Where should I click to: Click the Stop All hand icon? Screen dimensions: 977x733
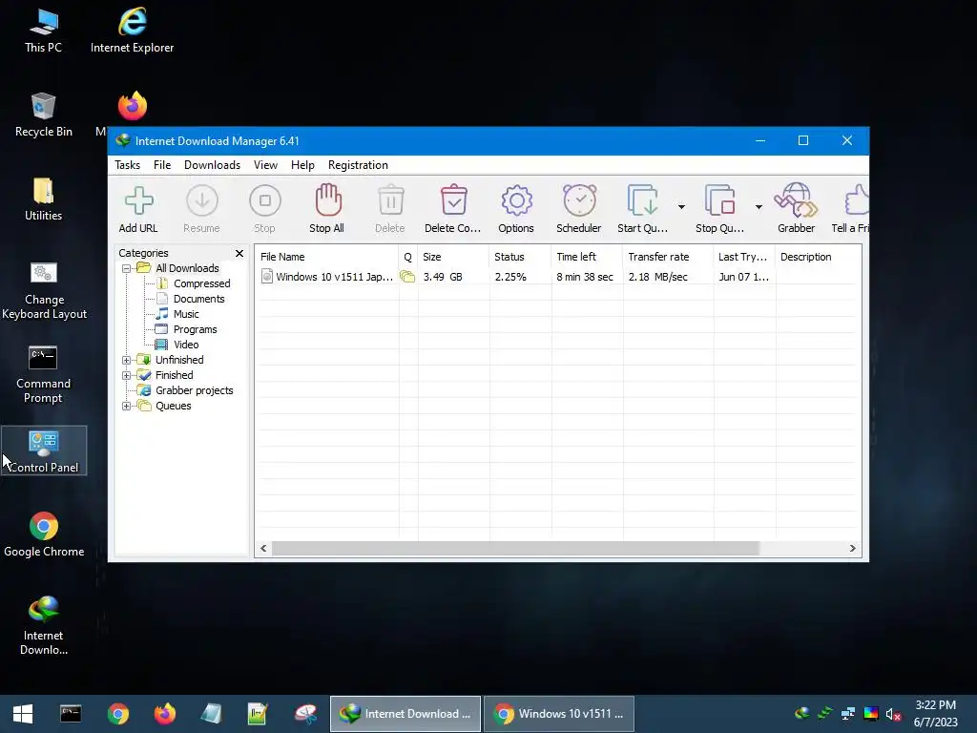coord(328,200)
